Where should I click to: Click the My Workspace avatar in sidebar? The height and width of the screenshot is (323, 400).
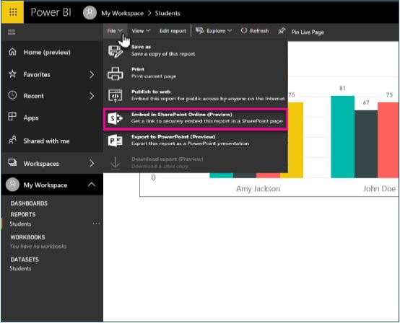(12, 185)
